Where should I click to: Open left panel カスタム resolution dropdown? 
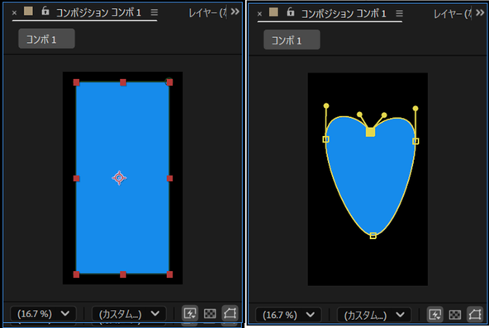tap(129, 314)
